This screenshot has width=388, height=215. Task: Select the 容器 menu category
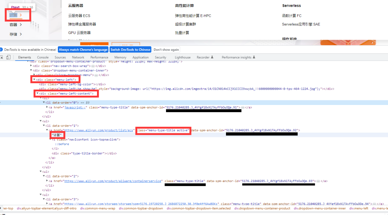tap(13, 24)
